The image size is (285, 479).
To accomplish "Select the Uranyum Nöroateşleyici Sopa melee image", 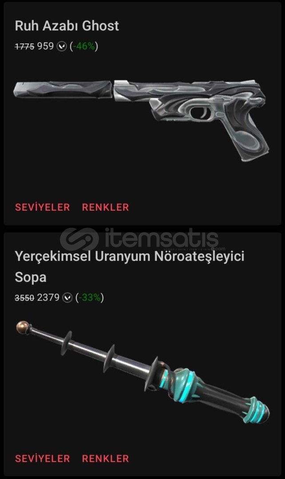I will tap(143, 372).
